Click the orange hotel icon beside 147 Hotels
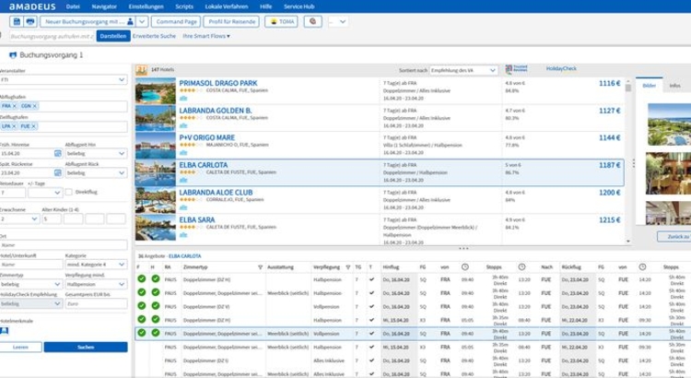Screen dimensions: 691x378 pyautogui.click(x=142, y=70)
